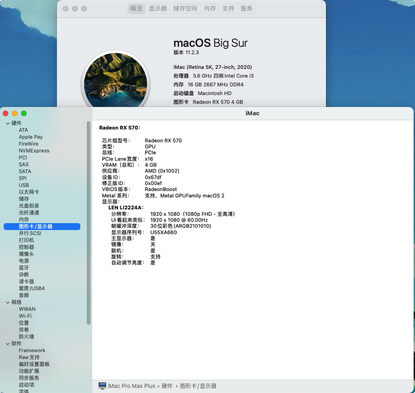415x393 pixels.
Task: Select 读卡器 in sidebar
Action: point(27,281)
